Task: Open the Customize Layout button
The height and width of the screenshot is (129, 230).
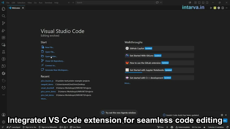Action: click(x=195, y=3)
